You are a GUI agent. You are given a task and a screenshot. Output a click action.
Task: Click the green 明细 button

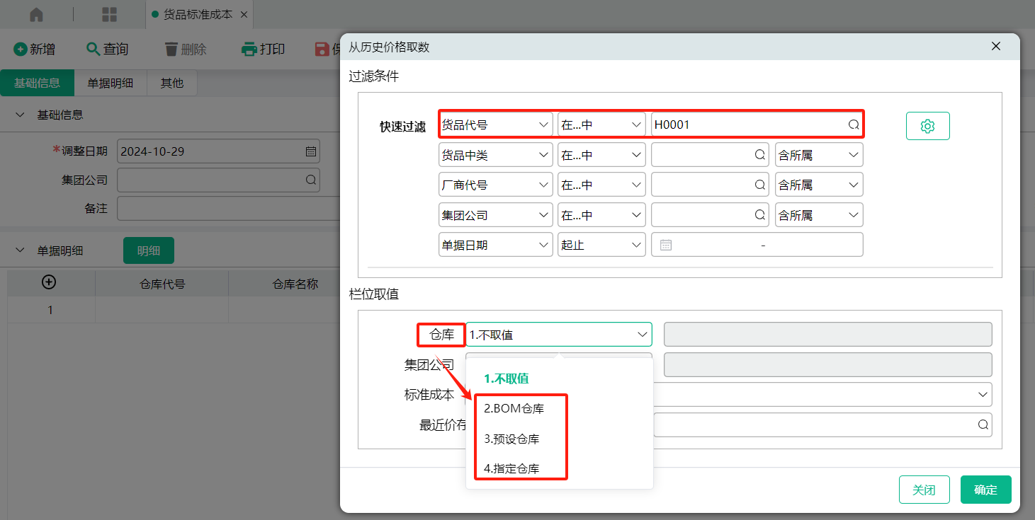(149, 250)
